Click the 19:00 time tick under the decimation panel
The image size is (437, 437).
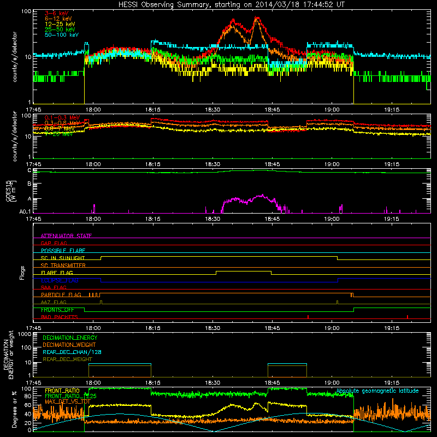[332, 383]
